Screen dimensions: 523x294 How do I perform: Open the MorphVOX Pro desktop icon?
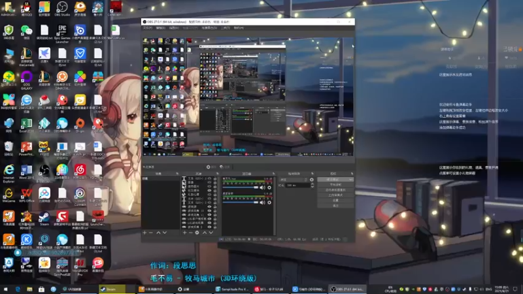point(80,267)
